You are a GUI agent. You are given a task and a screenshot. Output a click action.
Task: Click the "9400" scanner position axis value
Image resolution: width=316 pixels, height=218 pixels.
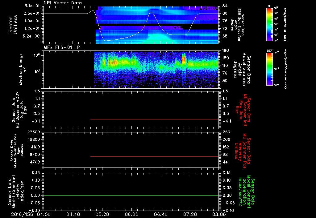[x=35, y=155]
